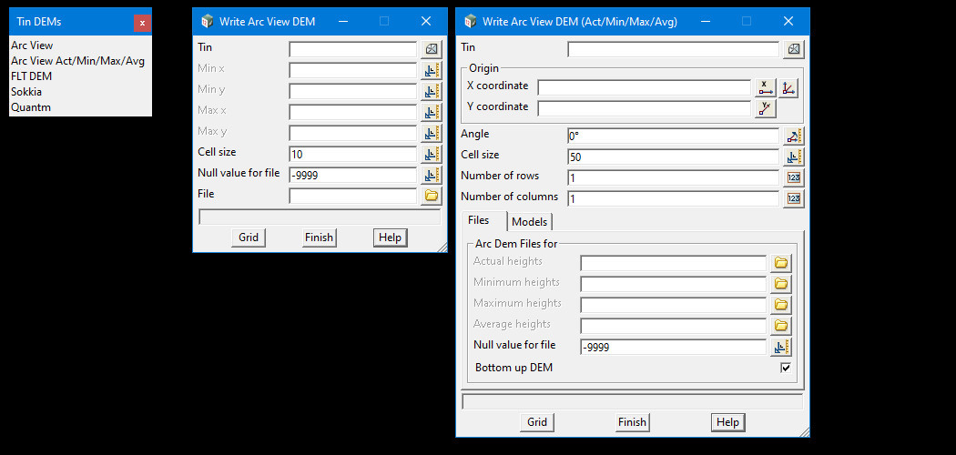Choose FLT DEM in Tin DEMs list
The width and height of the screenshot is (956, 455).
31,76
